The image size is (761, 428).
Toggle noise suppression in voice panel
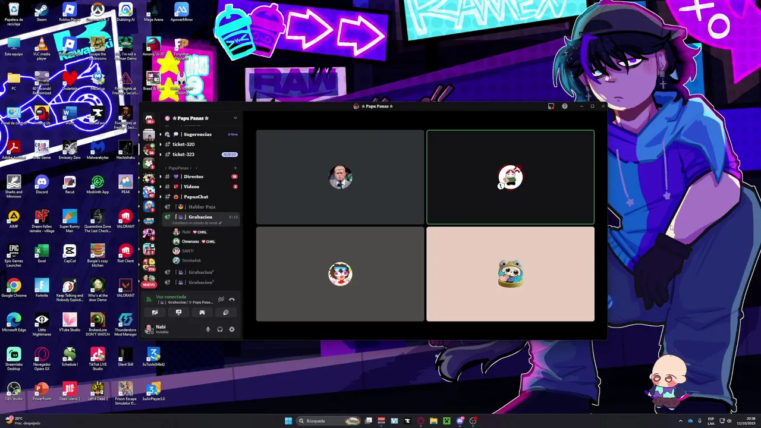221,300
